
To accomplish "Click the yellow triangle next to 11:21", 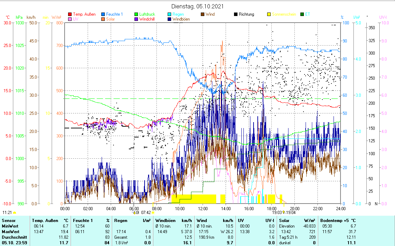I will coord(15,212).
